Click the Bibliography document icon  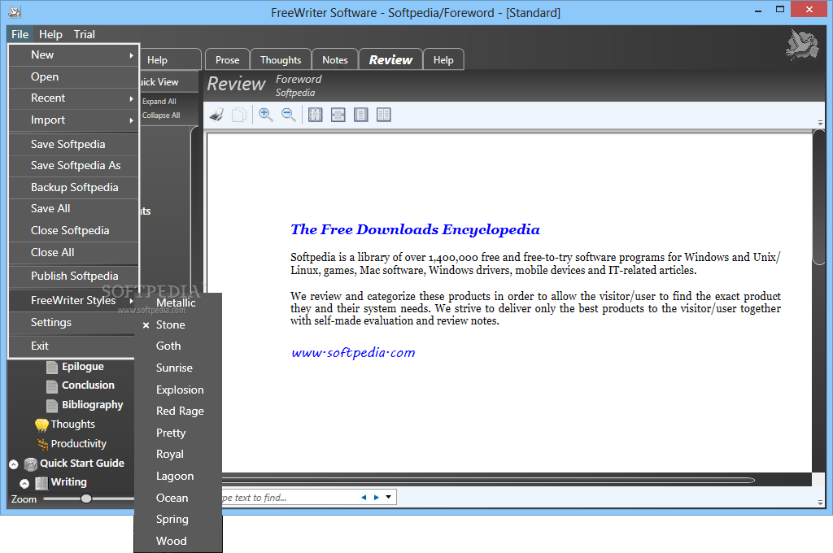(x=52, y=406)
